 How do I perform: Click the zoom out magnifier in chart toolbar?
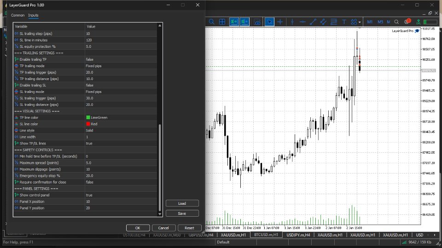211,22
